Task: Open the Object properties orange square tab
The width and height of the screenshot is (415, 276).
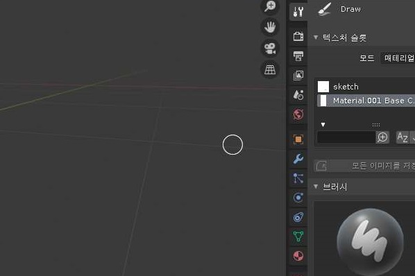Action: [298, 139]
